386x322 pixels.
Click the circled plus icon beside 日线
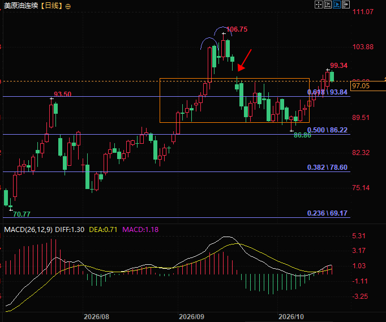[68, 6]
